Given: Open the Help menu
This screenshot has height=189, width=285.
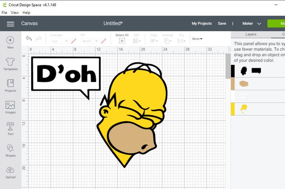Looking at the screenshot, I should [26, 13].
